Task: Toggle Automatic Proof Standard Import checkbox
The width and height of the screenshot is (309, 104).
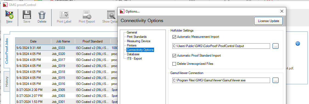Action: (174, 56)
